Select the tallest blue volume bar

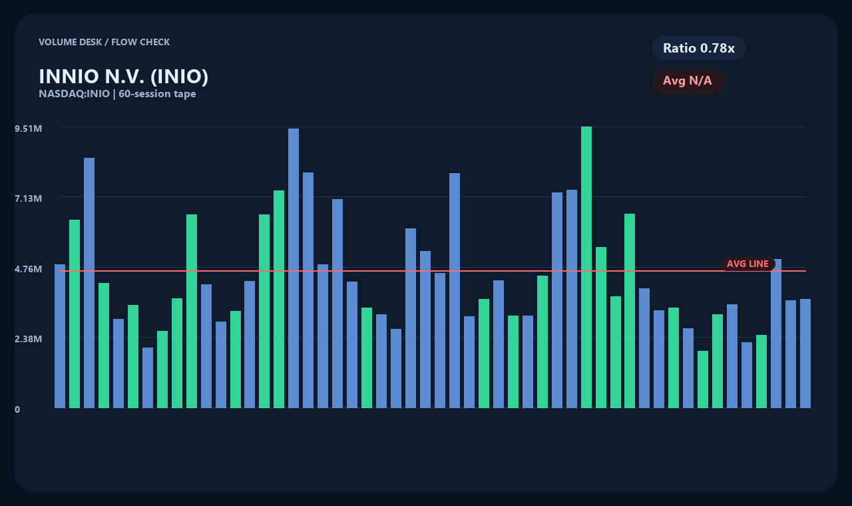coord(294,268)
